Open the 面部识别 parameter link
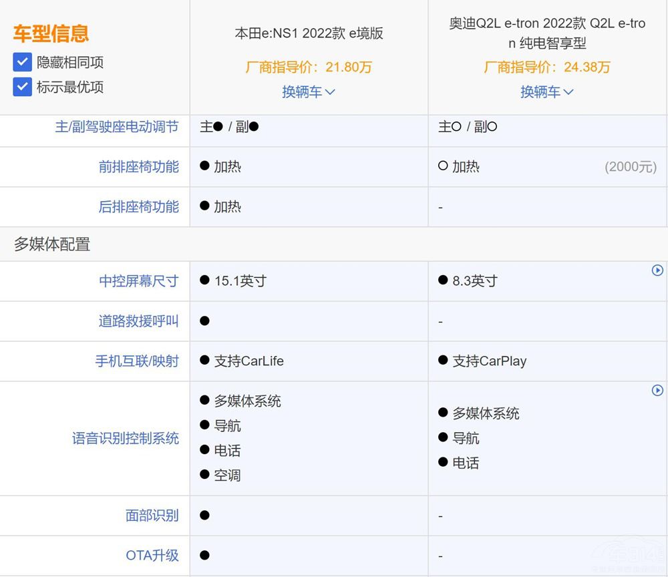Image resolution: width=668 pixels, height=577 pixels. [x=152, y=516]
